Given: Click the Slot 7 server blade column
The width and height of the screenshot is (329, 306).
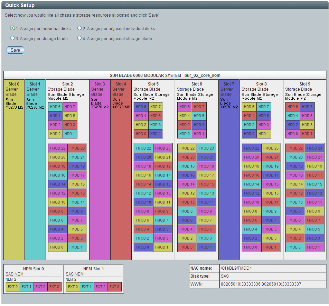Looking at the screenshot, I should tap(229, 170).
